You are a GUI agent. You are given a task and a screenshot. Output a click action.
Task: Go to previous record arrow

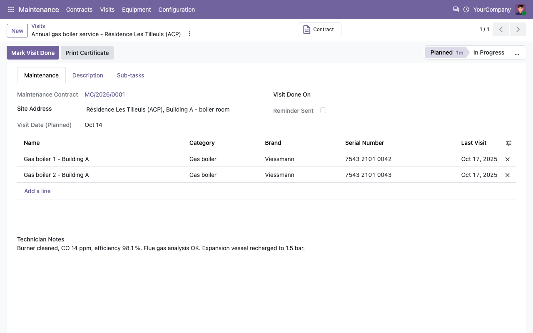point(501,30)
